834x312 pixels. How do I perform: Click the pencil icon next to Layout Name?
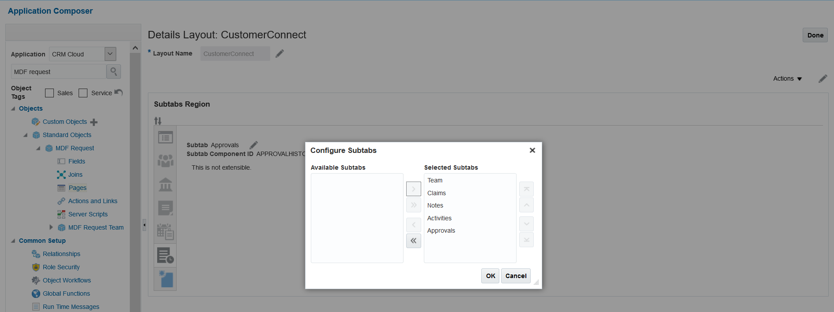pyautogui.click(x=279, y=54)
